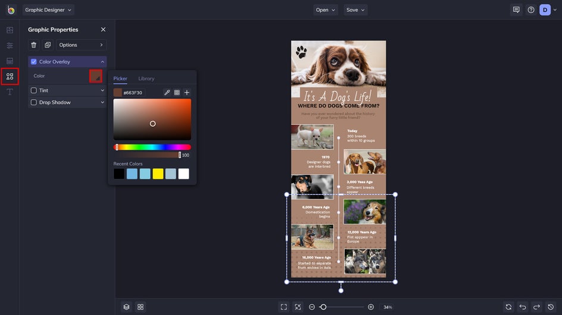
Task: Delete graphic using the trash icon
Action: click(x=34, y=45)
